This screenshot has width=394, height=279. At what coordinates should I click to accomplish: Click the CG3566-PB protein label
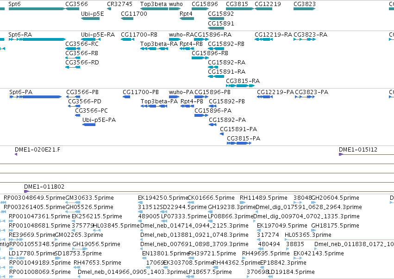click(x=82, y=92)
